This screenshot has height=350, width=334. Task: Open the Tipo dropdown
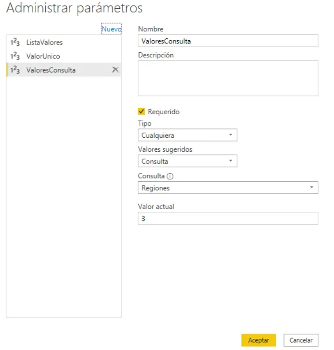[187, 135]
